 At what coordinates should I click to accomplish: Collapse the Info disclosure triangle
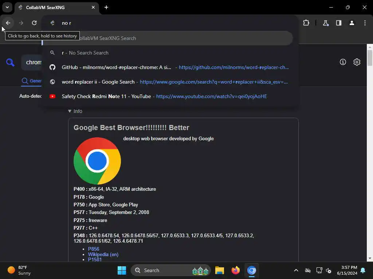click(70, 111)
